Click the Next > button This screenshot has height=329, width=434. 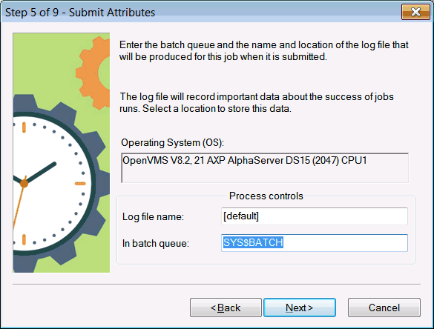pos(300,308)
